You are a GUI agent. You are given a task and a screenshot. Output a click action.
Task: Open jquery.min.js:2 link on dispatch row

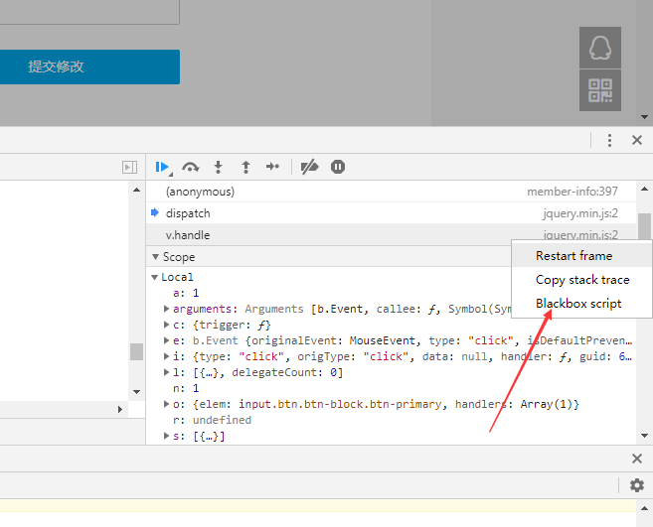pyautogui.click(x=580, y=213)
